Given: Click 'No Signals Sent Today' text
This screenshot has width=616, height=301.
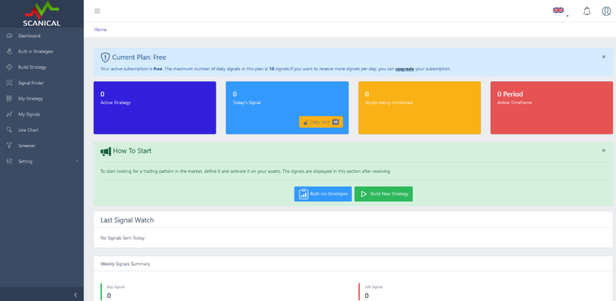Looking at the screenshot, I should click(x=123, y=238).
